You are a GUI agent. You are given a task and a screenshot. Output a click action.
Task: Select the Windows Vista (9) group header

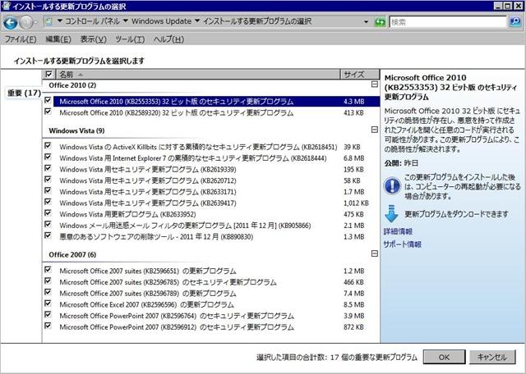tap(76, 130)
